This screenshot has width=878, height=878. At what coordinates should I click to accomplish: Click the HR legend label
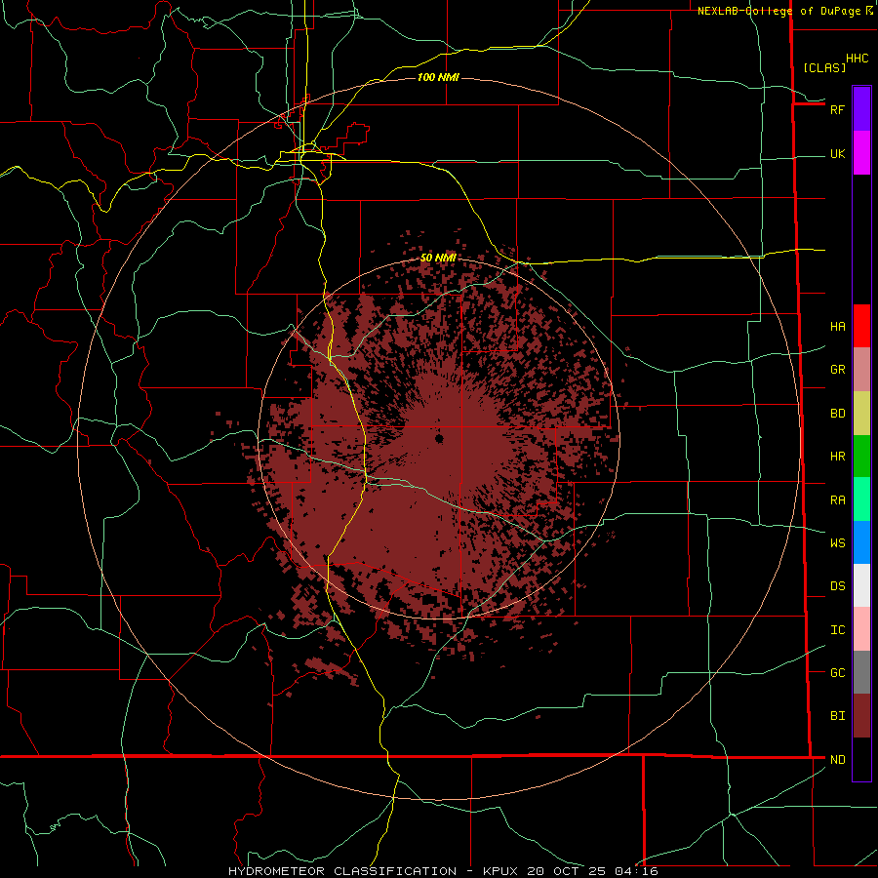click(837, 457)
